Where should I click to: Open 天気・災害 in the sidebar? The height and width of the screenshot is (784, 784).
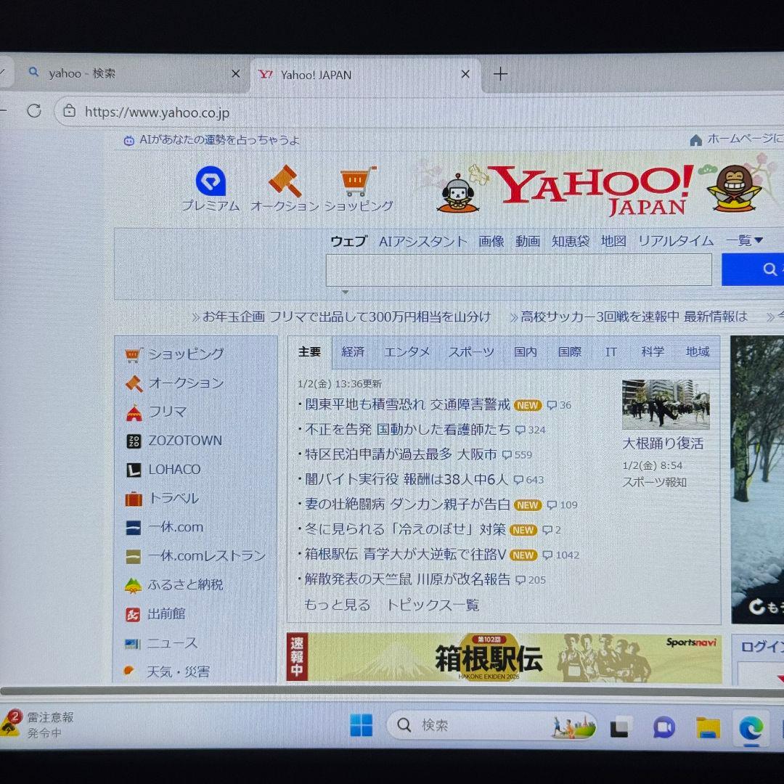click(176, 671)
